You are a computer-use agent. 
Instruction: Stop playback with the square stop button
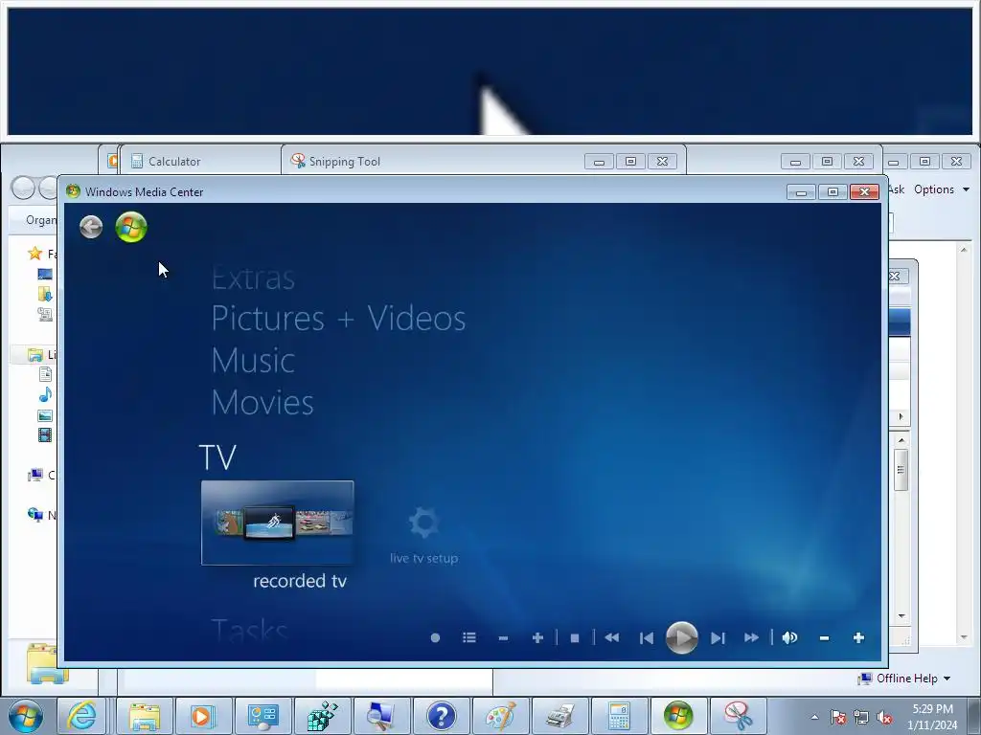[x=575, y=638]
